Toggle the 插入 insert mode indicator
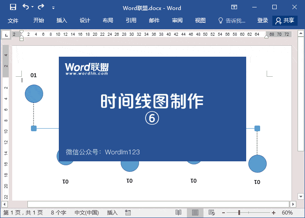 [112, 213]
